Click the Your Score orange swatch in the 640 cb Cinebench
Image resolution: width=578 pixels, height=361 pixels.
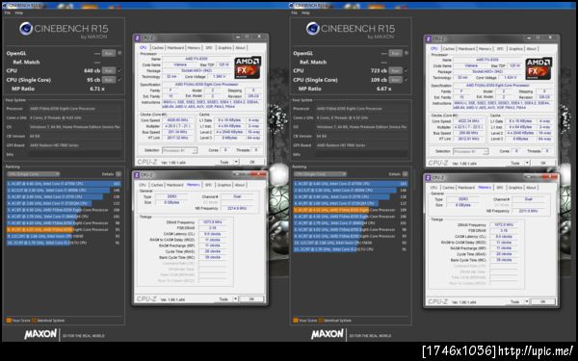pyautogui.click(x=9, y=321)
